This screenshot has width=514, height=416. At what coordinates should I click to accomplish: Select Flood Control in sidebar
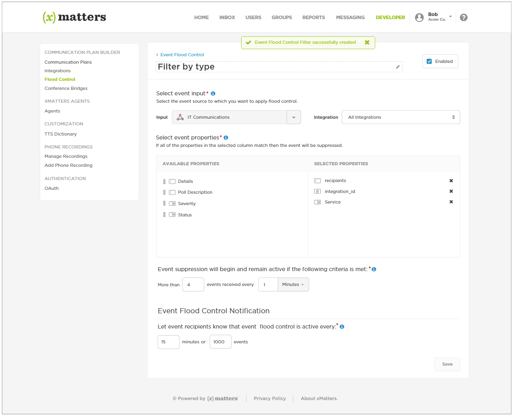pyautogui.click(x=60, y=79)
